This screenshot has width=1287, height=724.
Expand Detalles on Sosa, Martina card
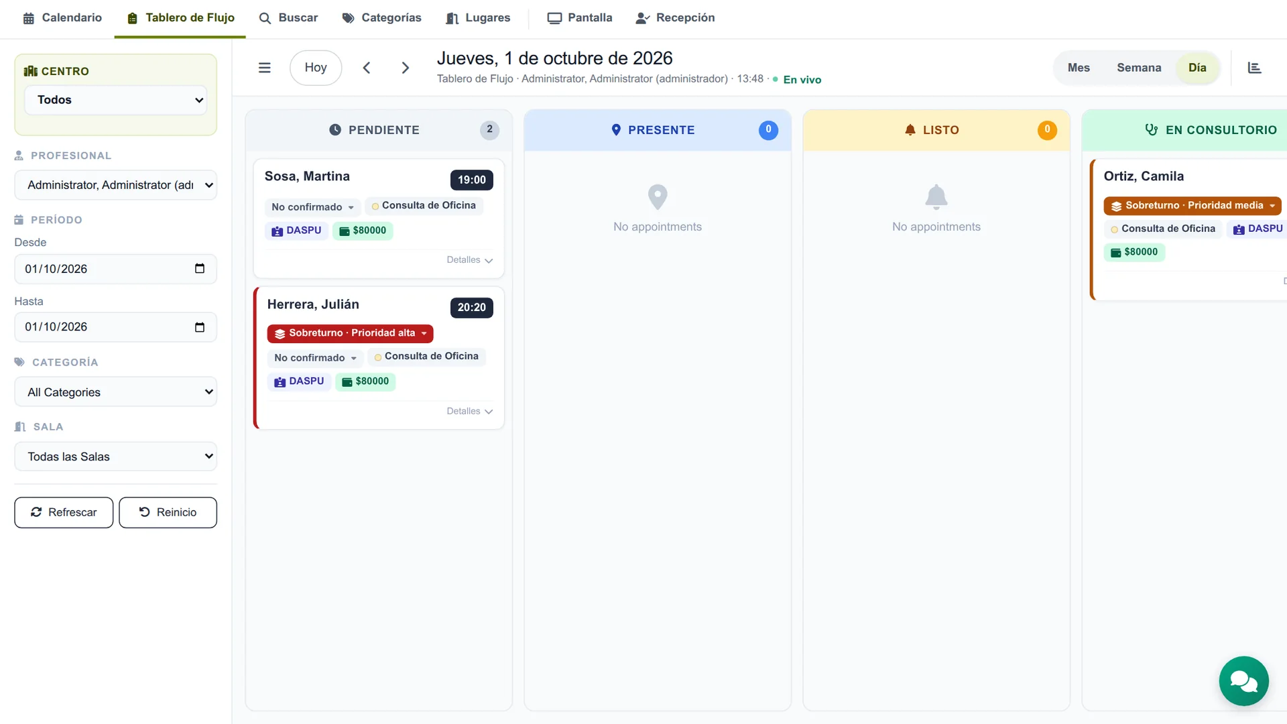click(x=470, y=260)
